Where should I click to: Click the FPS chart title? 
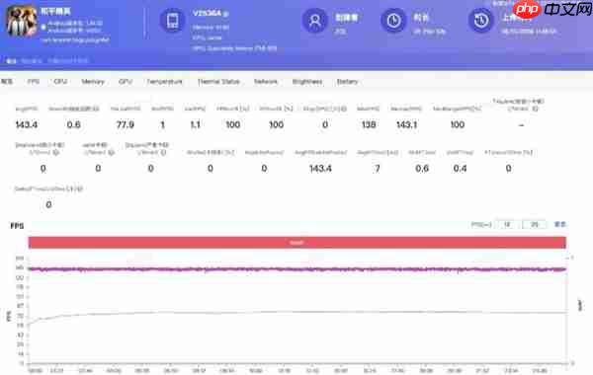coord(17,226)
